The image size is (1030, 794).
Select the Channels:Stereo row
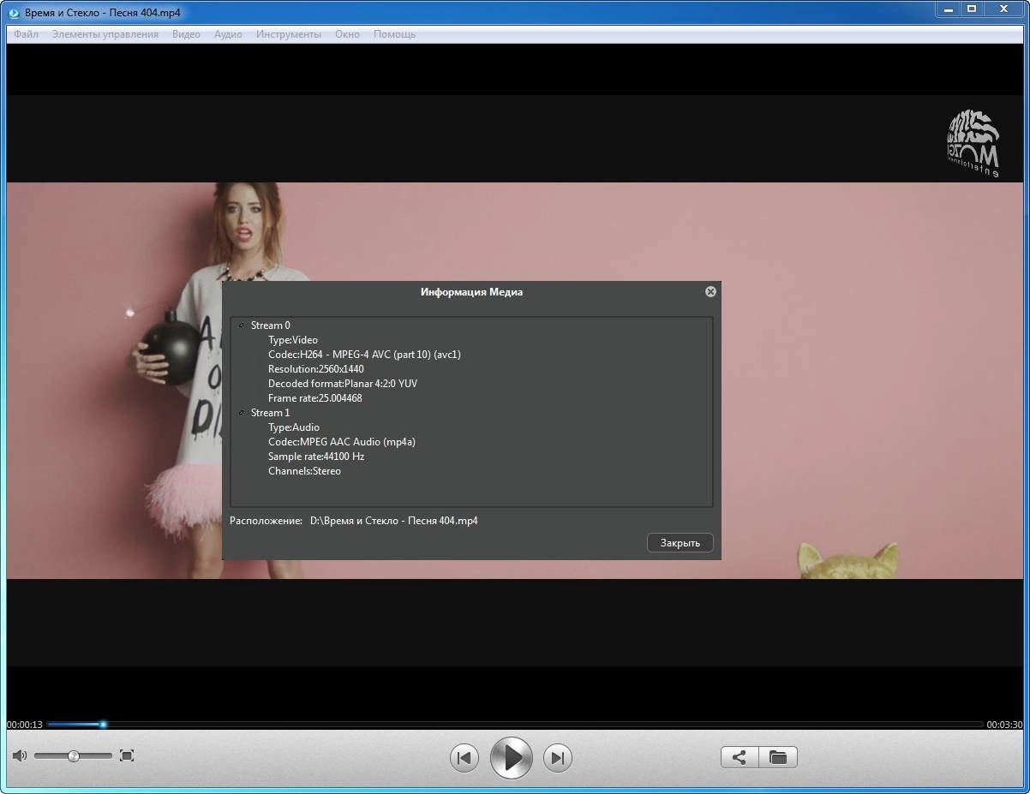pos(304,471)
